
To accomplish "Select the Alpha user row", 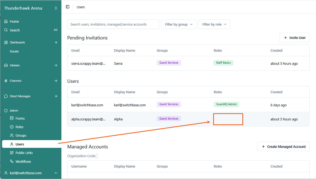I will [x=118, y=119].
